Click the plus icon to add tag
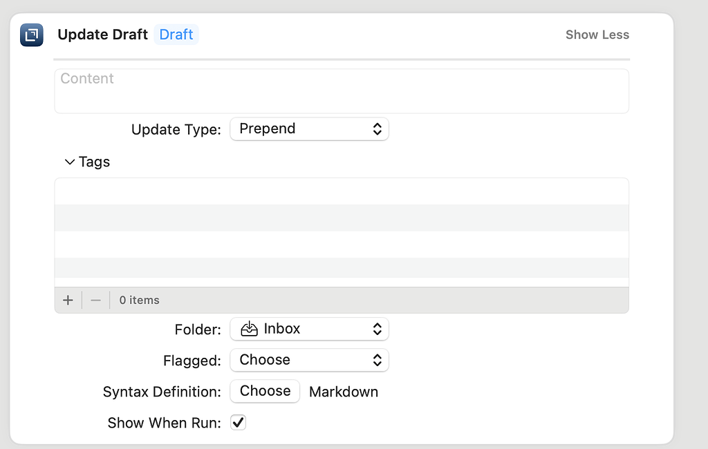This screenshot has height=449, width=708. pos(68,300)
